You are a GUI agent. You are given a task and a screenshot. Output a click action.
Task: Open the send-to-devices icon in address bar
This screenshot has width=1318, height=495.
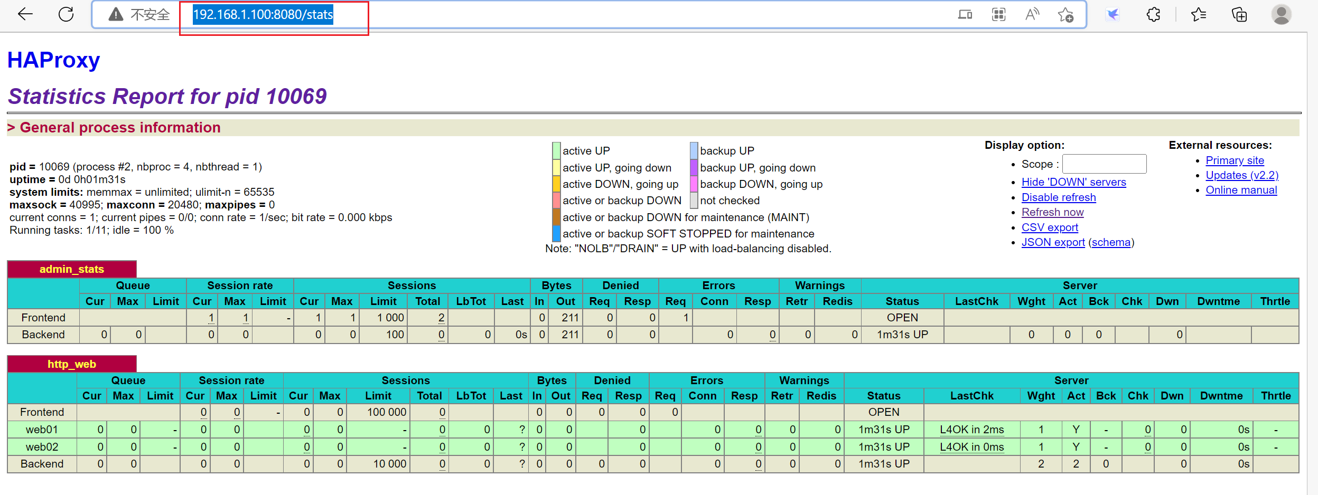[x=965, y=15]
